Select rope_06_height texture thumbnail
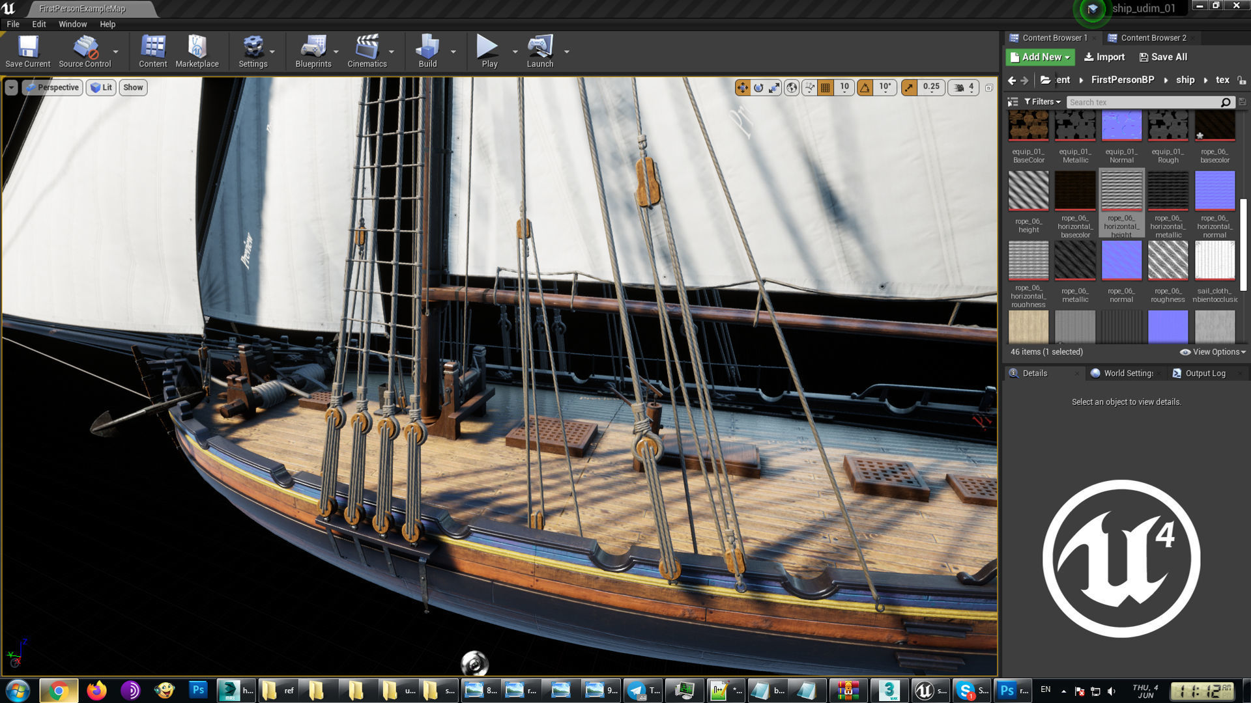Screen dimensions: 1251x703 click(1029, 191)
